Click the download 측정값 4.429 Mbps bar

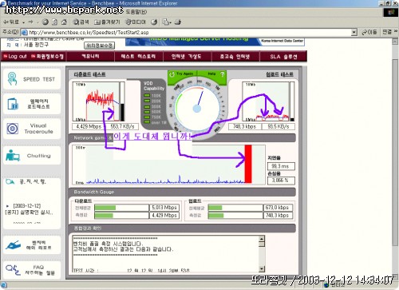pyautogui.click(x=121, y=215)
